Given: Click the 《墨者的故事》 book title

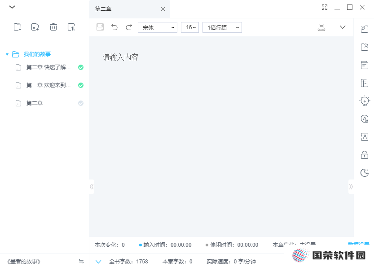Looking at the screenshot, I should [x=24, y=262].
